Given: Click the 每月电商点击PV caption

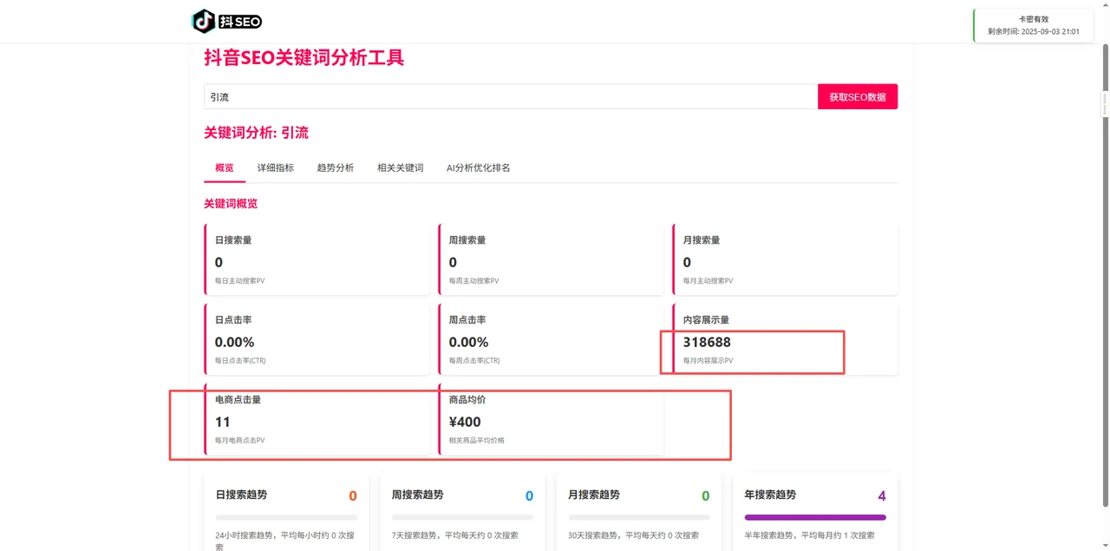Looking at the screenshot, I should click(239, 440).
